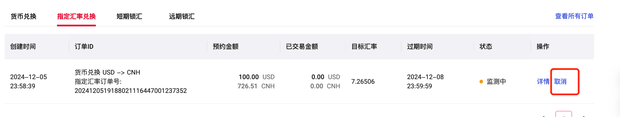
Task: Click the order number 2024120519188021116447001237352
Action: point(131,91)
